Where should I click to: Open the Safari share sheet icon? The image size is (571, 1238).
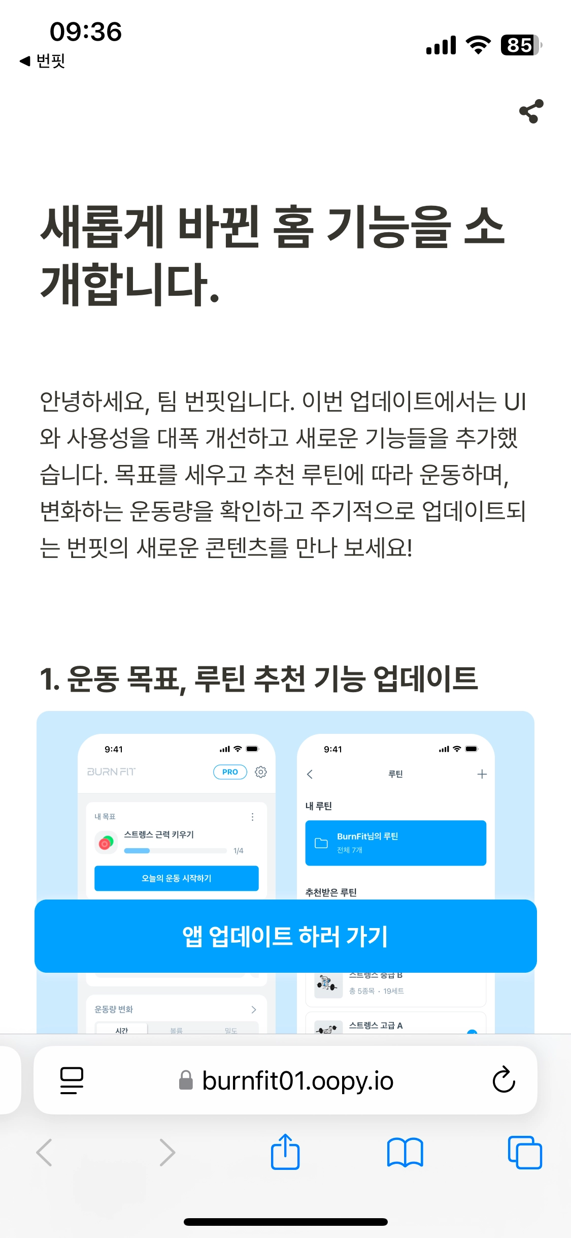(x=285, y=1151)
